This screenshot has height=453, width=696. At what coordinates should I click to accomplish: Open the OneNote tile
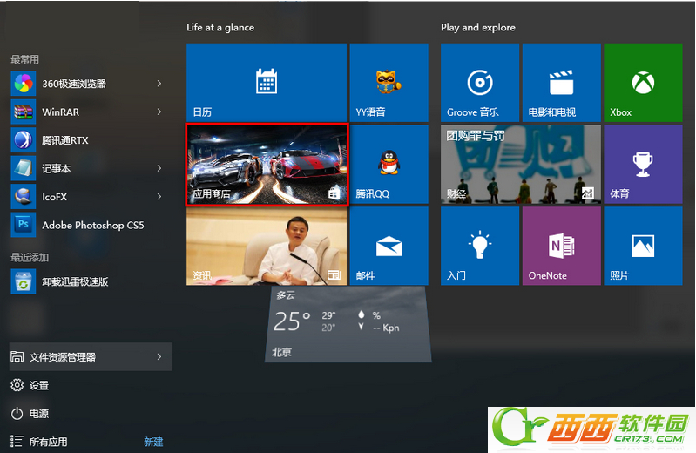tap(562, 246)
